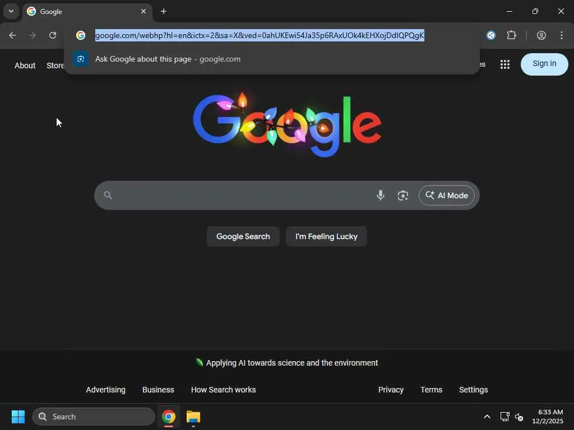Click the holiday lights Google doodle

click(287, 124)
